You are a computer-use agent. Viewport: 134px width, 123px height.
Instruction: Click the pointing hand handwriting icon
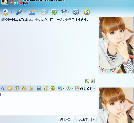(31, 88)
